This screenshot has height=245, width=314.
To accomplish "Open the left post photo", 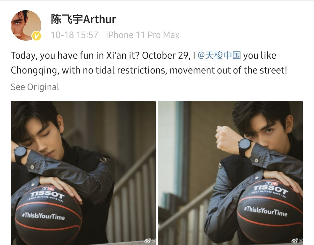I will [x=83, y=173].
